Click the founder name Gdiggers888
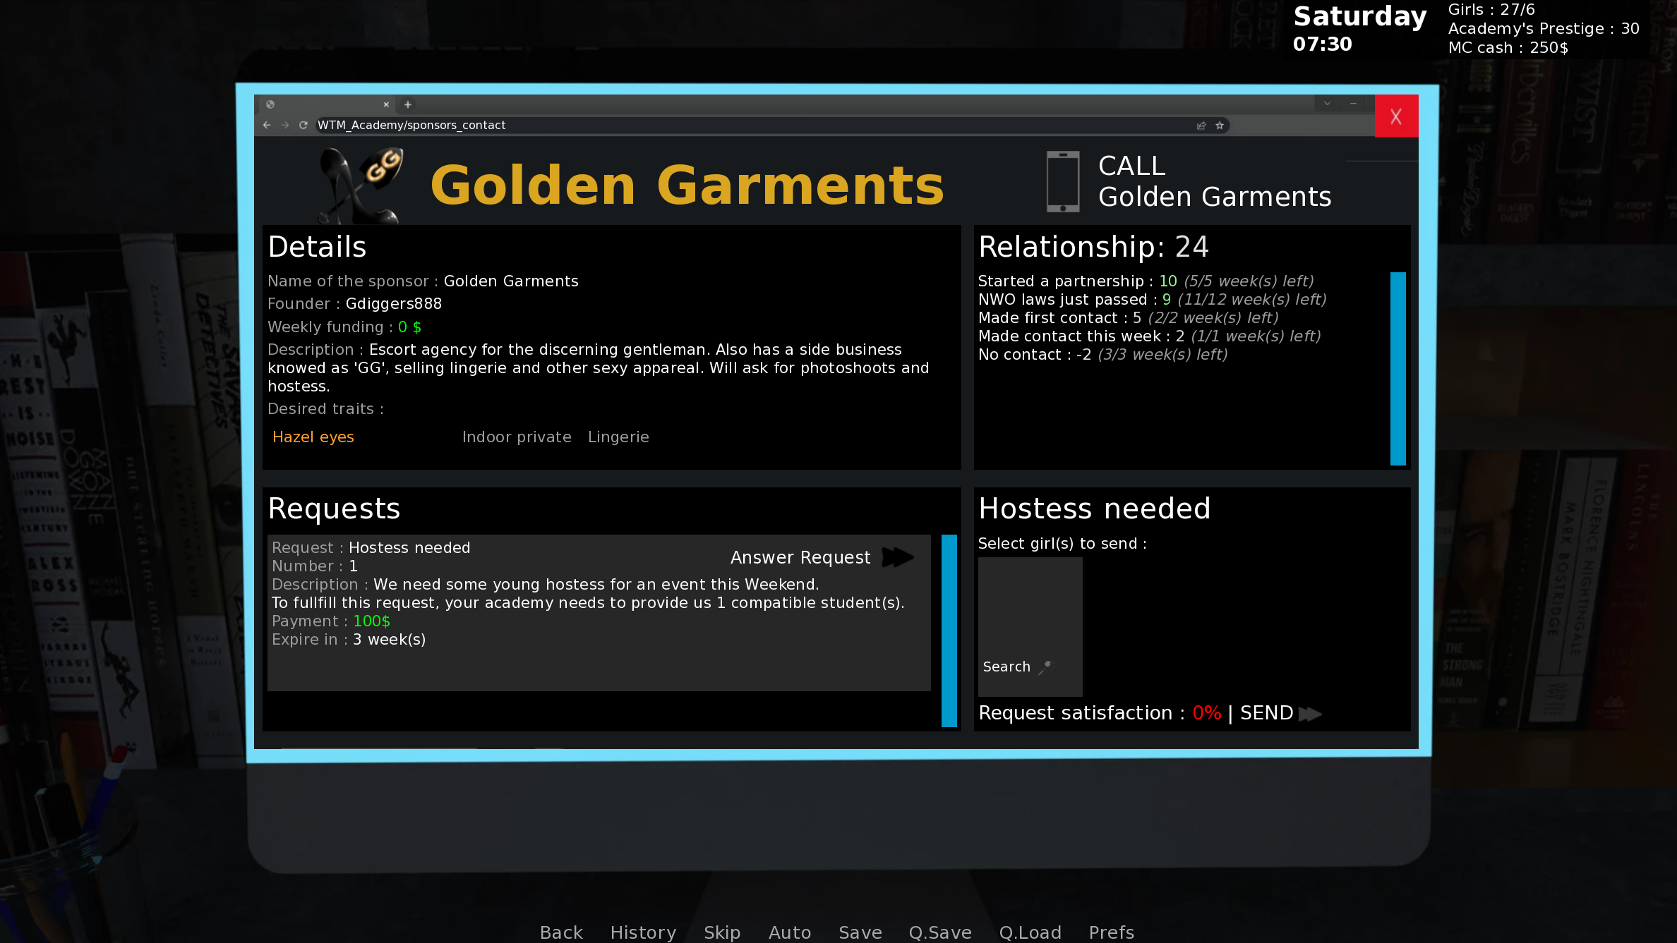This screenshot has width=1677, height=943. pos(394,304)
